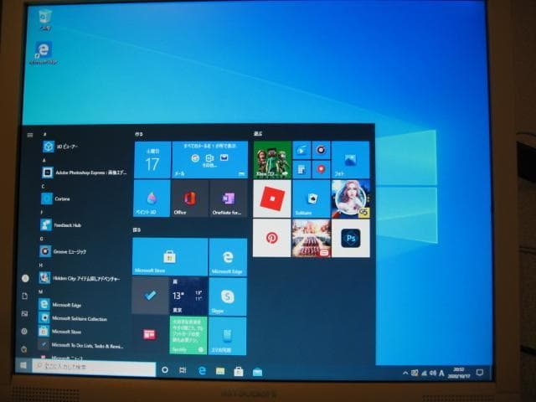
Task: Toggle the IME input mode A indicator
Action: coord(441,373)
